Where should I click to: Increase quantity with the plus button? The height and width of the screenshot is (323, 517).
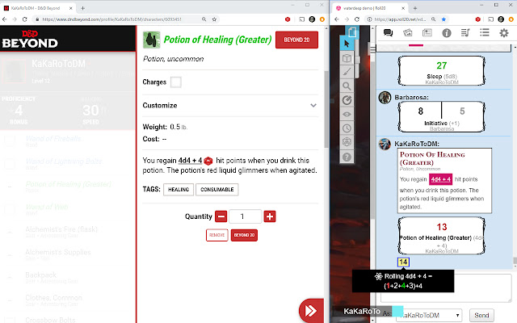pyautogui.click(x=270, y=216)
